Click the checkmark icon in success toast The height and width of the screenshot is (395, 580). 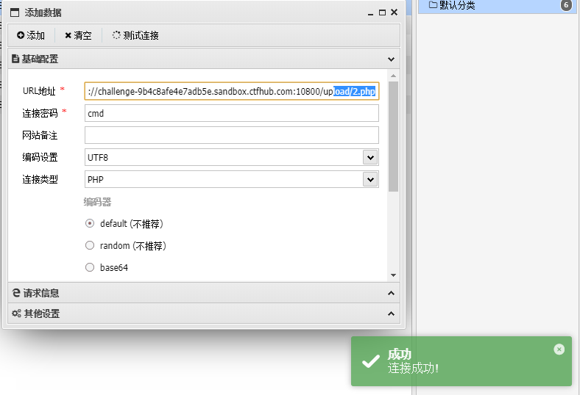(x=371, y=361)
